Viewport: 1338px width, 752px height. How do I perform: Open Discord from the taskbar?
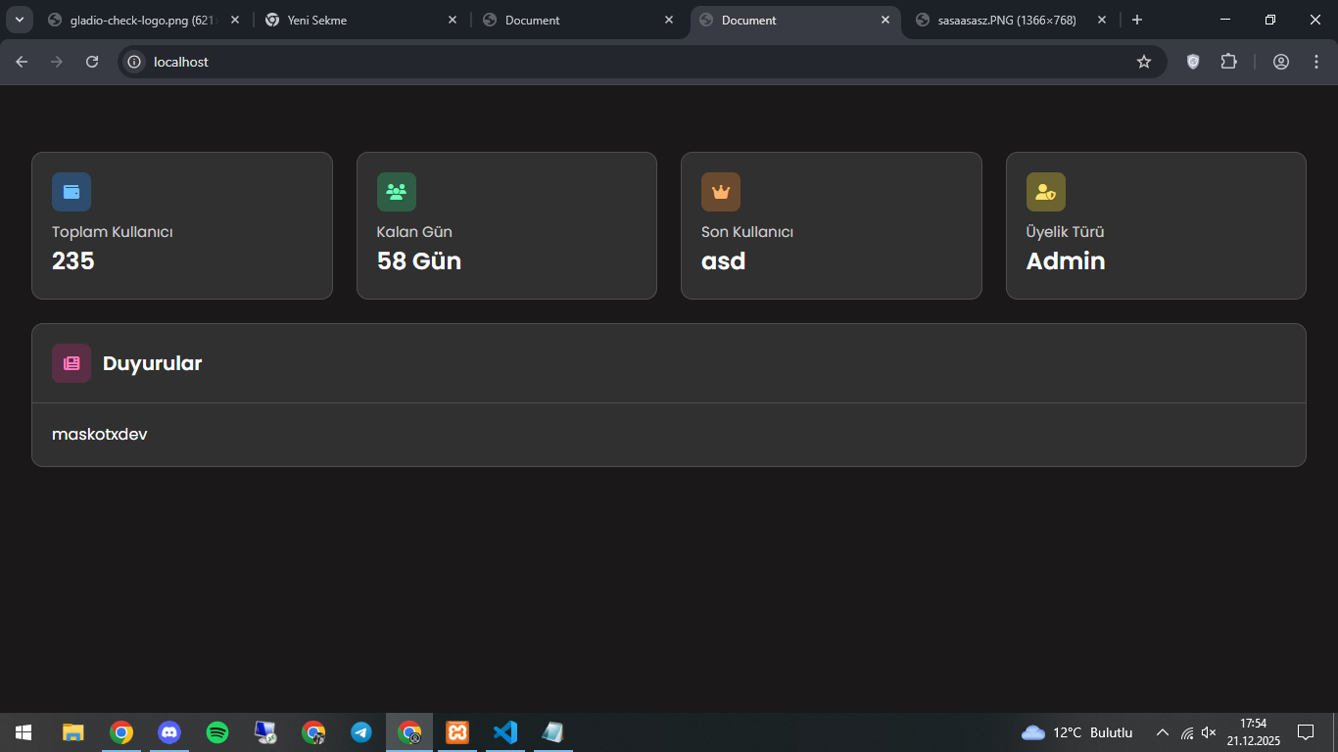click(x=169, y=732)
